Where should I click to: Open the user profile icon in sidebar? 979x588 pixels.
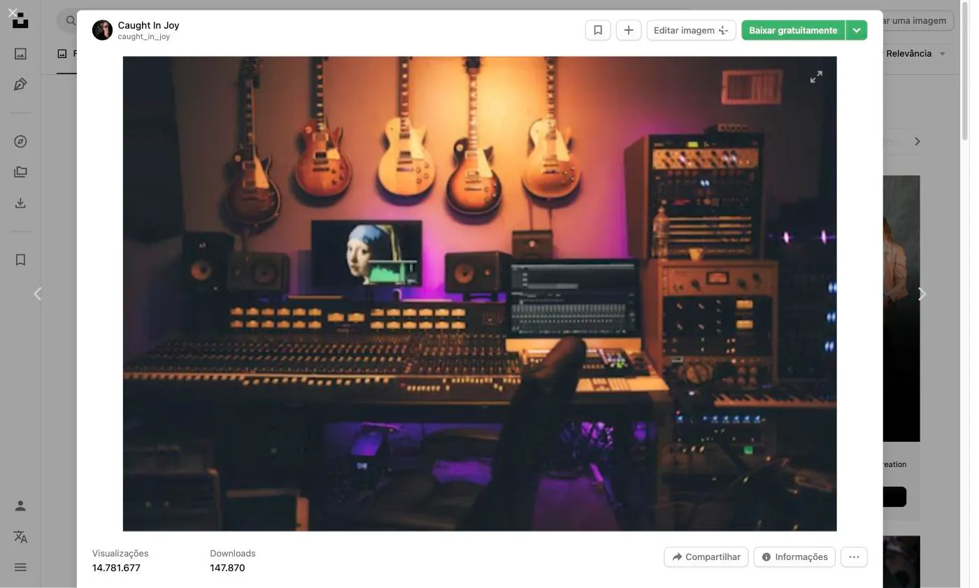(x=20, y=505)
